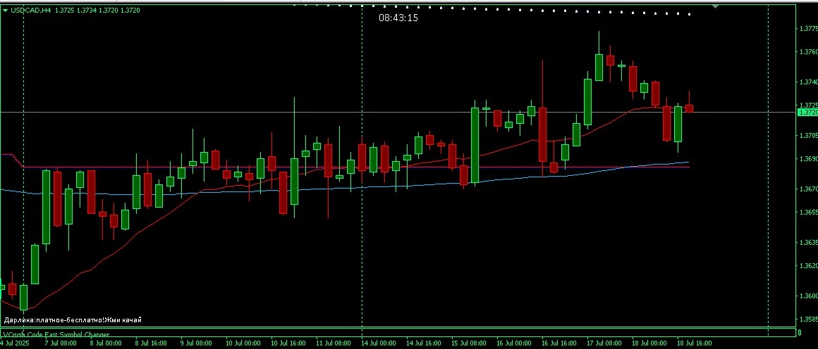Click the 1.3705 price scale label
The width and height of the screenshot is (818, 349).
[x=809, y=135]
